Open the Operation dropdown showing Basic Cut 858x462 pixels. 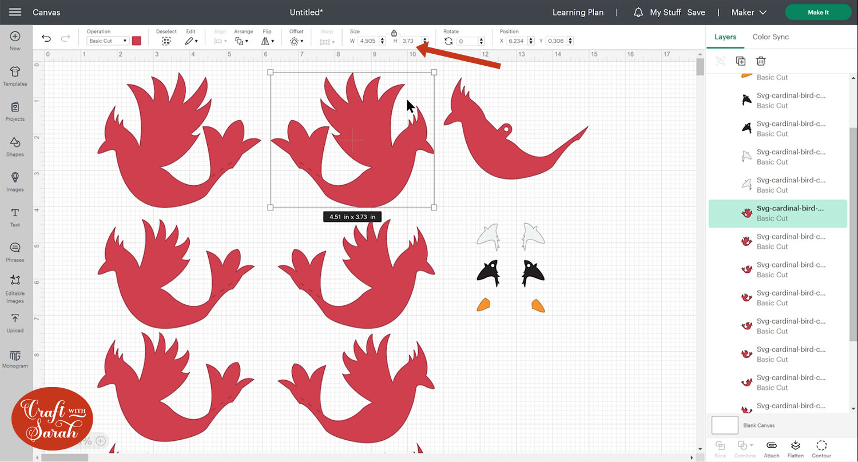[x=108, y=41]
